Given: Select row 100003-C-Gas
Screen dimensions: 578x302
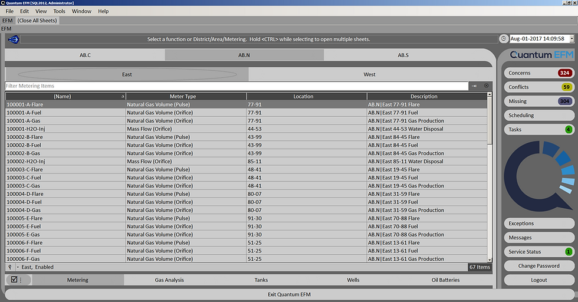Looking at the screenshot, I should tap(246, 185).
